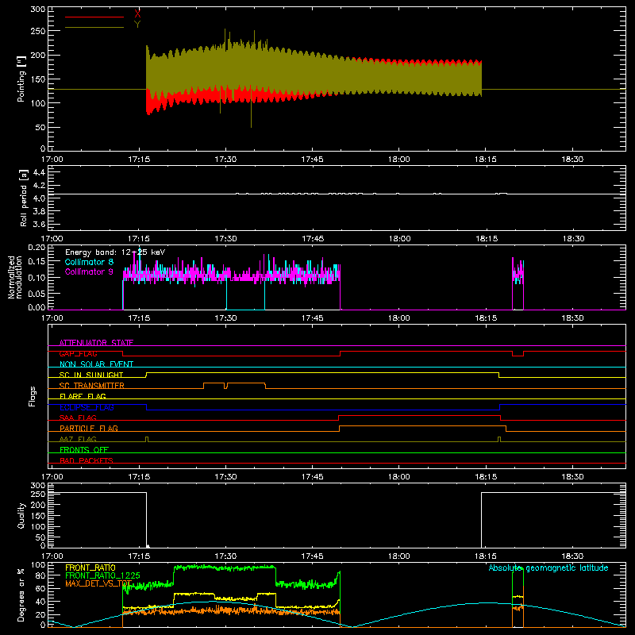Click the ECLIPSE_FLAG label
Image resolution: width=635 pixels, height=635 pixels.
87,407
